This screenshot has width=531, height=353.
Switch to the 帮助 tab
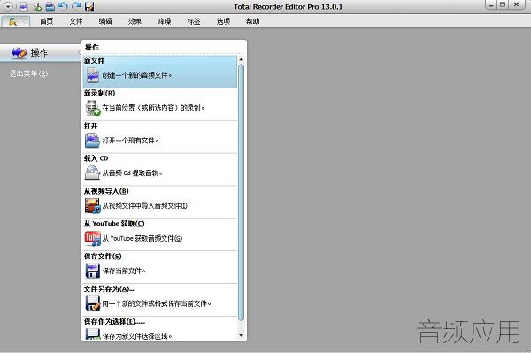(252, 21)
